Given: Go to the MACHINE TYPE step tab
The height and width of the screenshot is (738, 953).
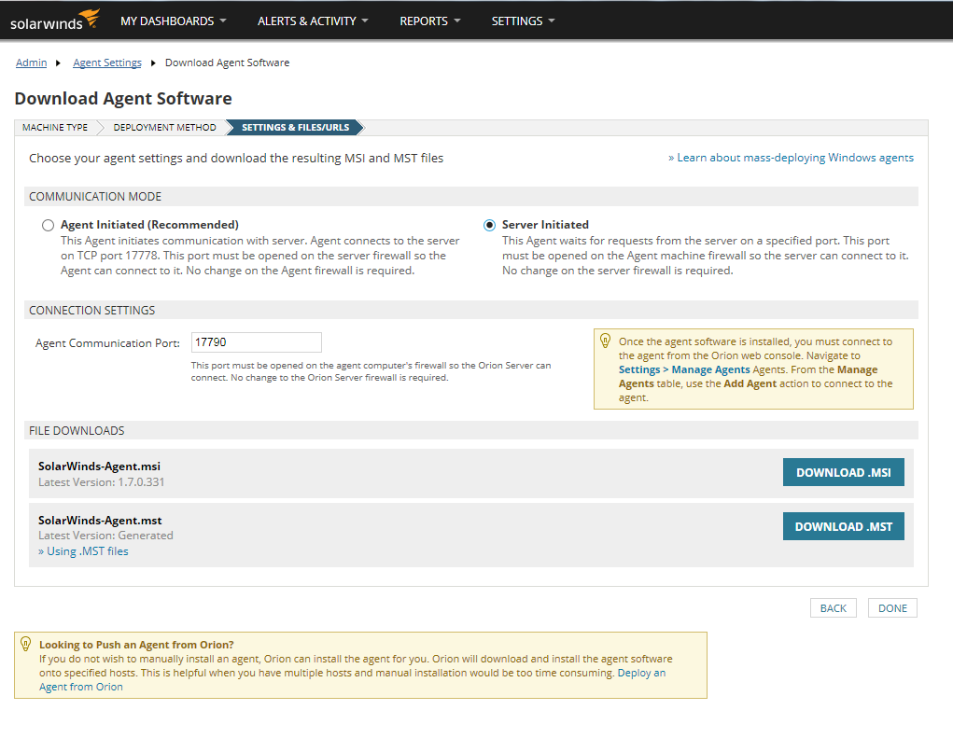Looking at the screenshot, I should point(55,128).
